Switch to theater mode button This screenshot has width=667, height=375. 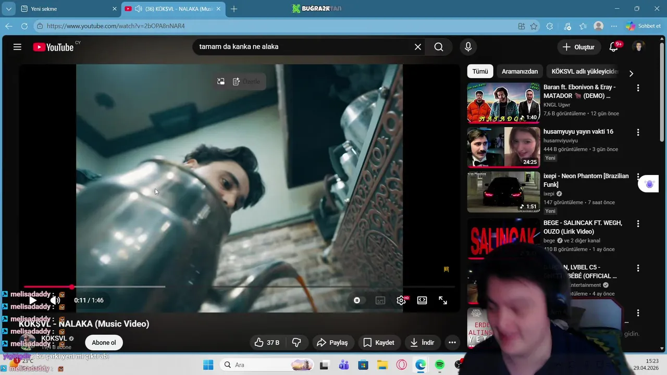pos(422,301)
